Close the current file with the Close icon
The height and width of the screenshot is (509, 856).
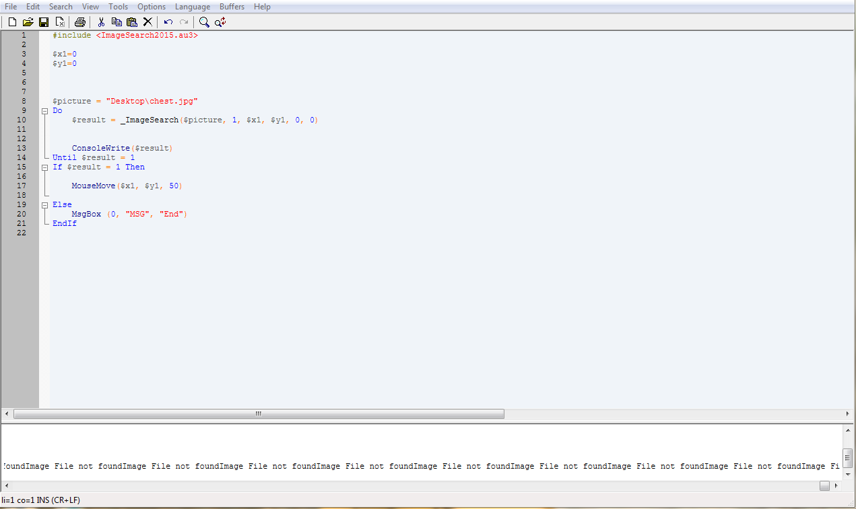[60, 22]
